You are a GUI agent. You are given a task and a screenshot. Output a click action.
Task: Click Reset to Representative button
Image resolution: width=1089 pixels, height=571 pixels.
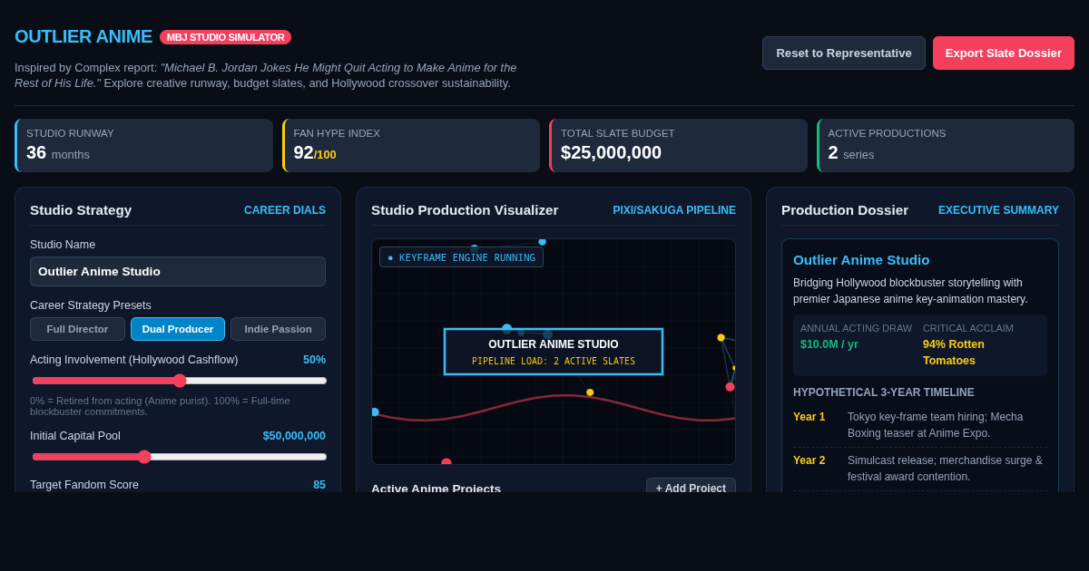coord(844,53)
